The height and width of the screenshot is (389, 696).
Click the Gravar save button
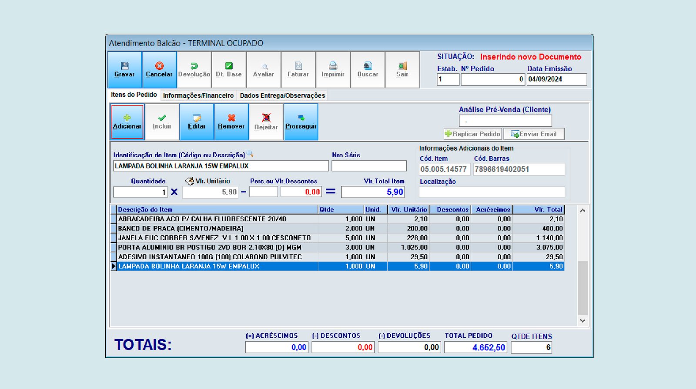point(124,69)
